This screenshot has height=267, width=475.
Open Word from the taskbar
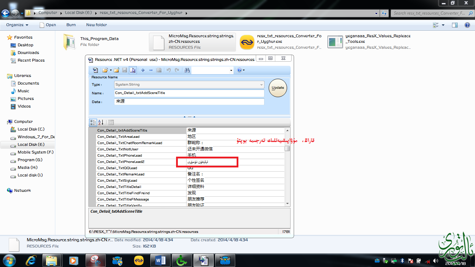click(160, 260)
